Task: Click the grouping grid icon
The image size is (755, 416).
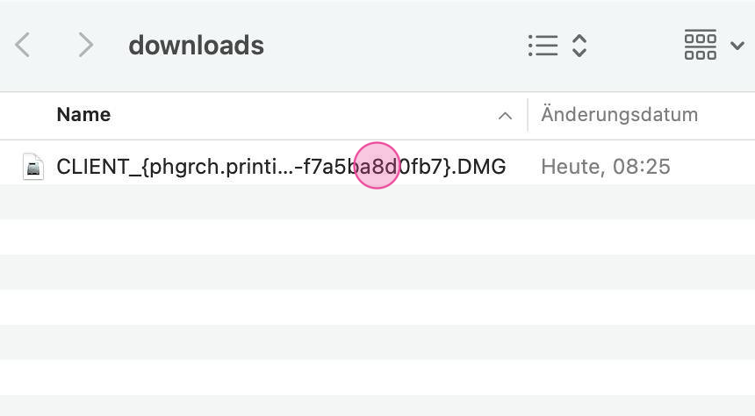Action: pyautogui.click(x=700, y=46)
